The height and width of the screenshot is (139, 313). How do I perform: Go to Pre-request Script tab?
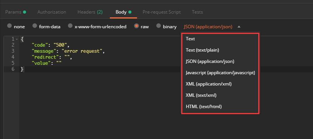click(162, 12)
